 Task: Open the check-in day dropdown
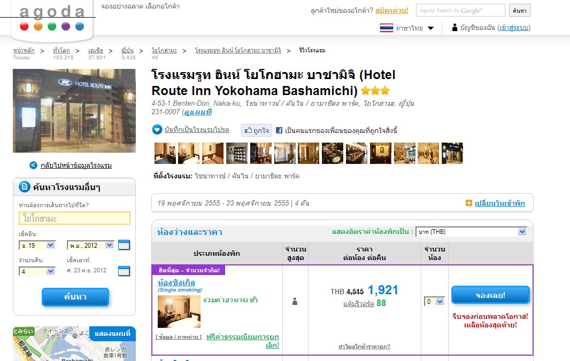click(37, 246)
